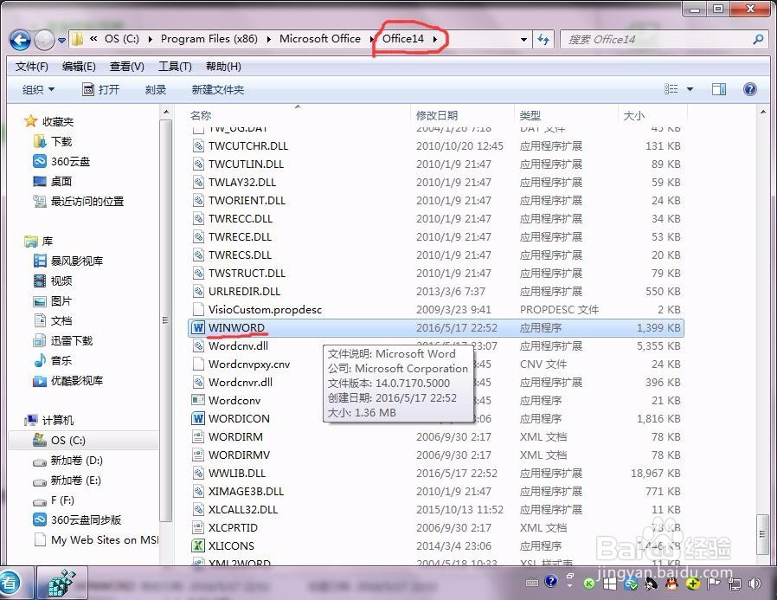Click 新建文件夹 toolbar button
Viewport: 777px width, 600px height.
[218, 90]
